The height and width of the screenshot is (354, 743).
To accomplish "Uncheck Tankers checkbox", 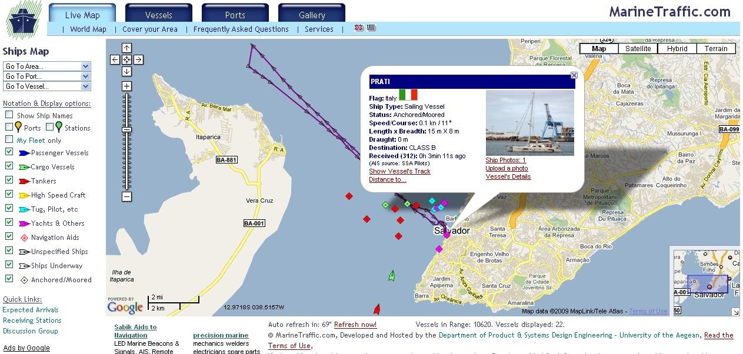I will pos(9,180).
